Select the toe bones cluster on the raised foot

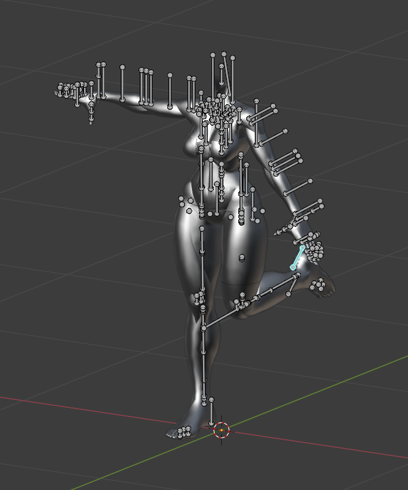(x=318, y=285)
